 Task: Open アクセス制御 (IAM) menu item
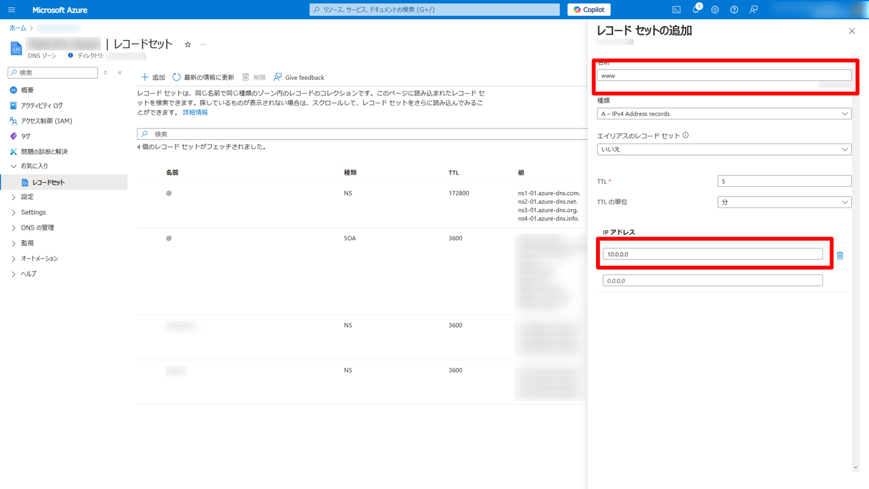coord(46,121)
